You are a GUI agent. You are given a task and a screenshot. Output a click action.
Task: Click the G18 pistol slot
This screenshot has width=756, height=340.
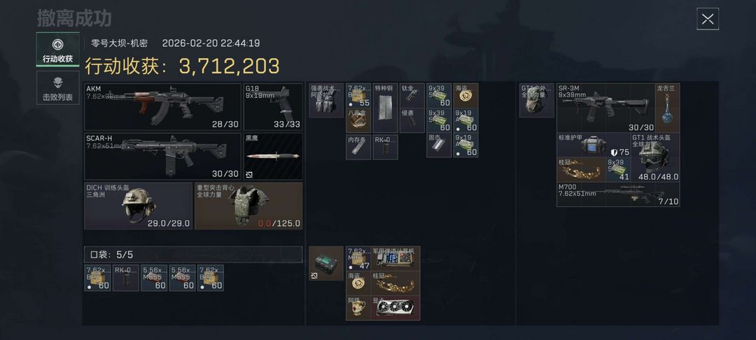[274, 107]
